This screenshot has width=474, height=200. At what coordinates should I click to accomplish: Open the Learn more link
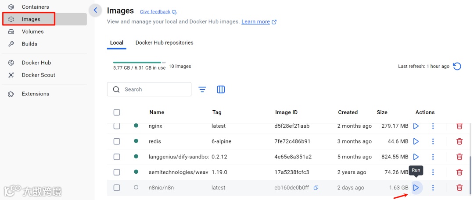(255, 22)
